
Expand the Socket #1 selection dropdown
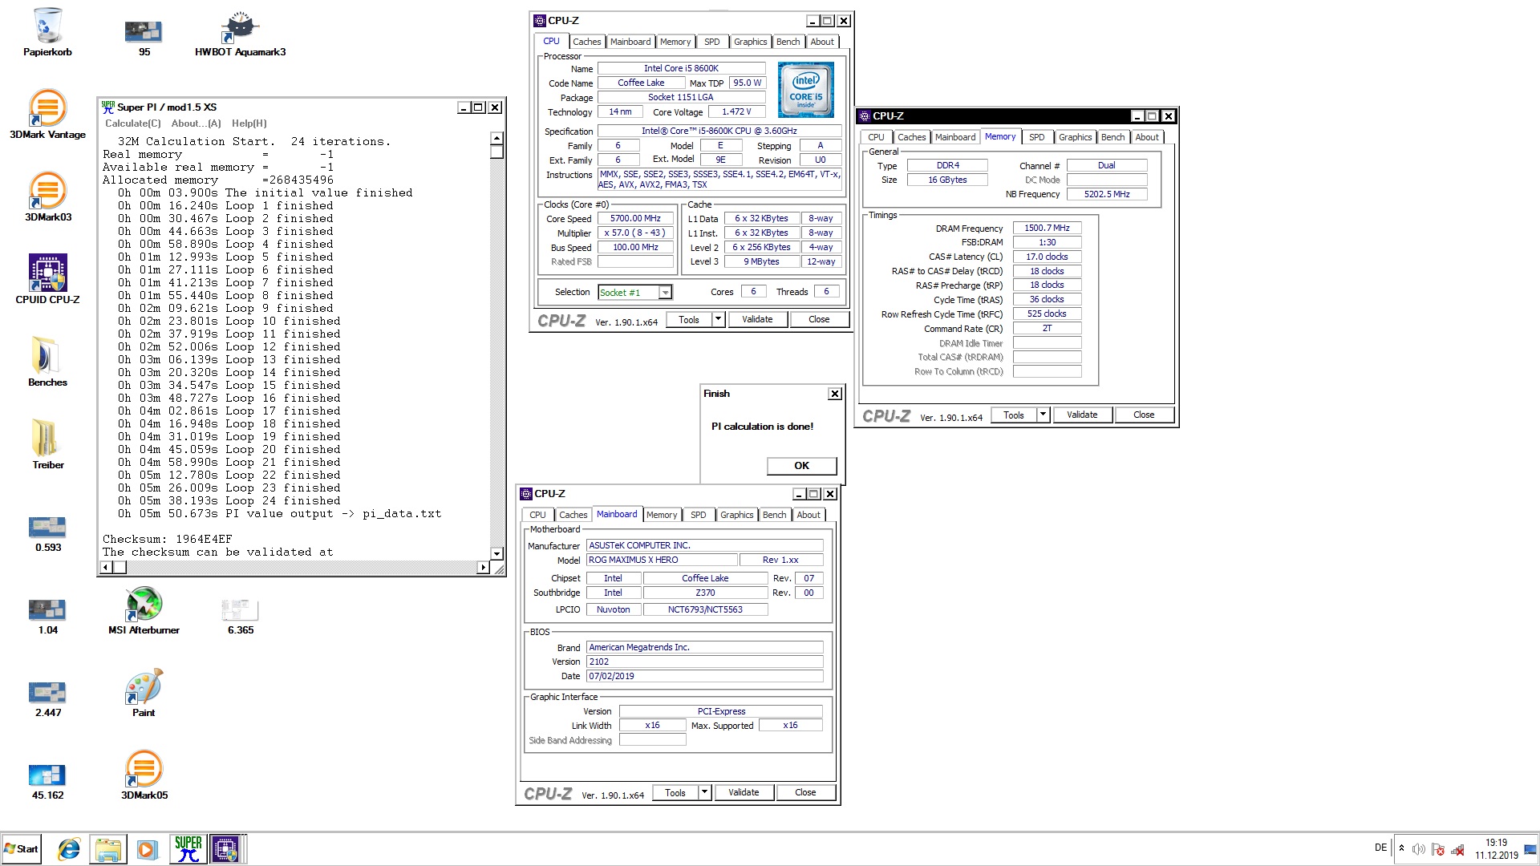[x=665, y=293]
